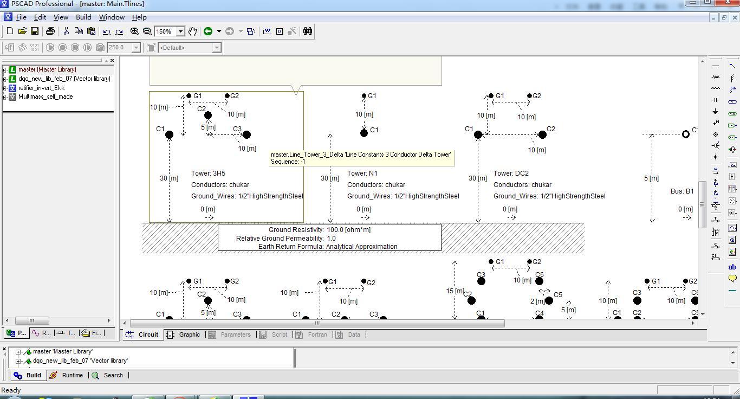The width and height of the screenshot is (740, 399).
Task: Paste from clipboard using the paste icon
Action: click(91, 31)
